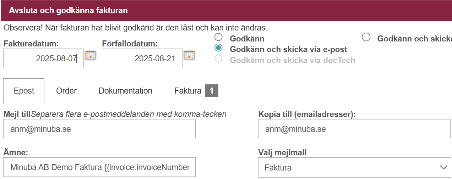Open the Förfallodatum calendar picker
452x179 pixels.
click(x=189, y=56)
